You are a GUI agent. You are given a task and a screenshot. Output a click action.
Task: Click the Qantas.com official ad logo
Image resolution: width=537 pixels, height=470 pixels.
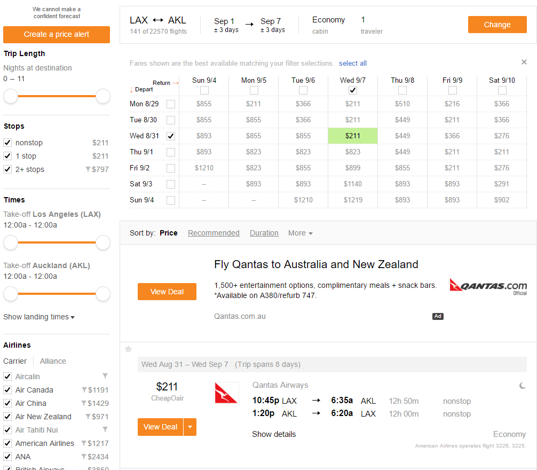[x=488, y=286]
